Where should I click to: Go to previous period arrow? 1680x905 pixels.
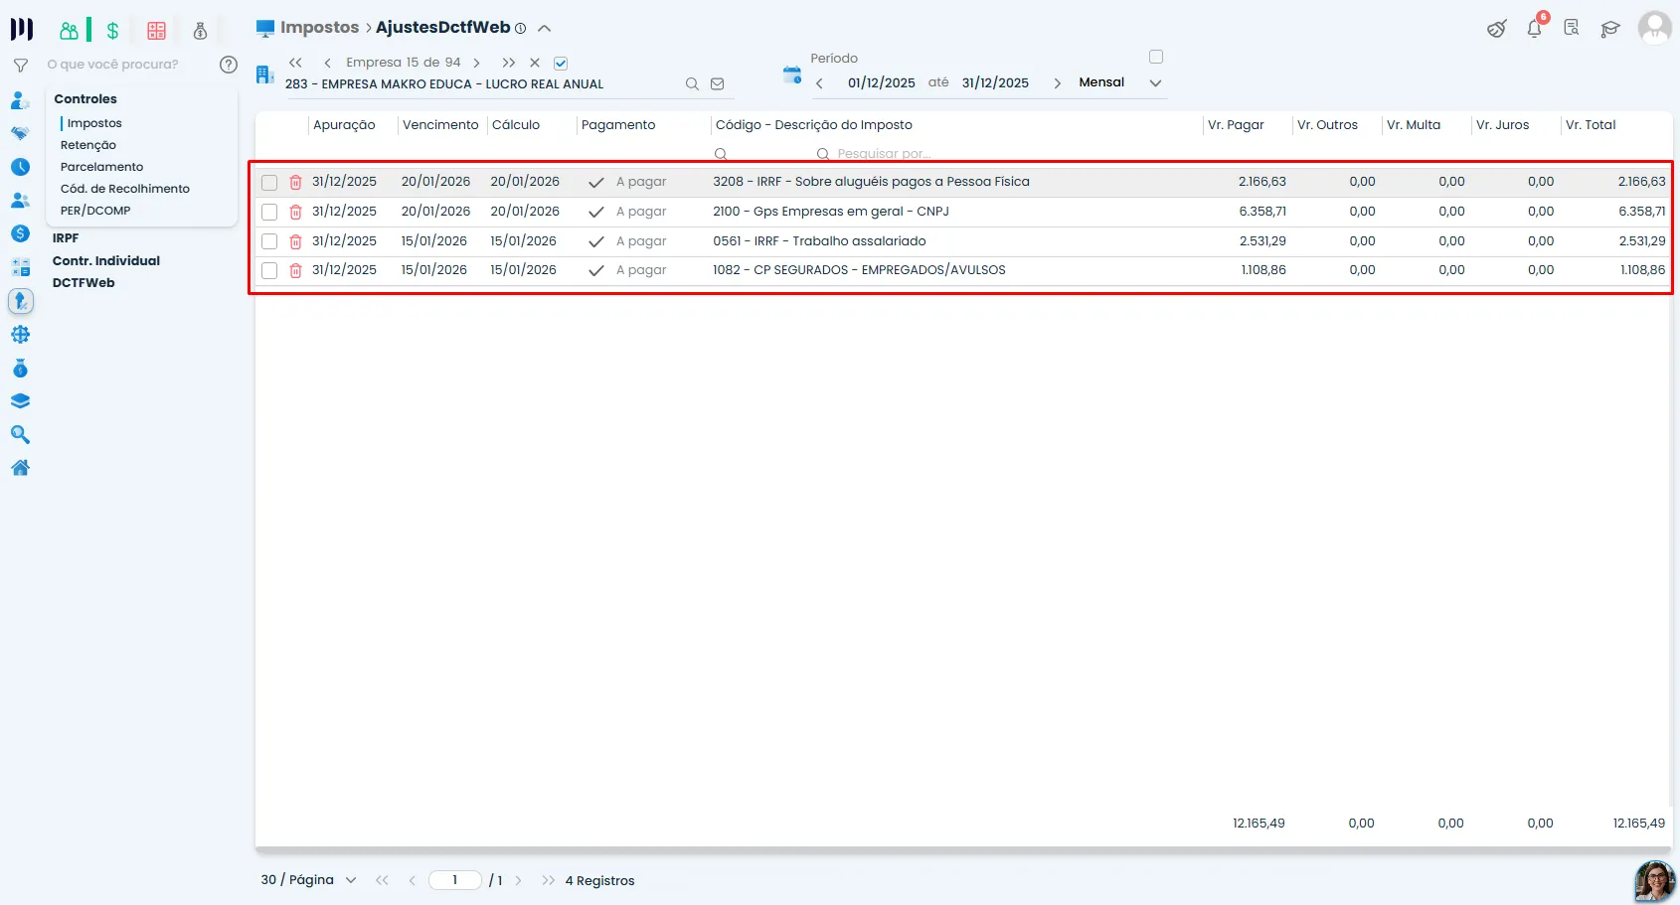pyautogui.click(x=819, y=83)
